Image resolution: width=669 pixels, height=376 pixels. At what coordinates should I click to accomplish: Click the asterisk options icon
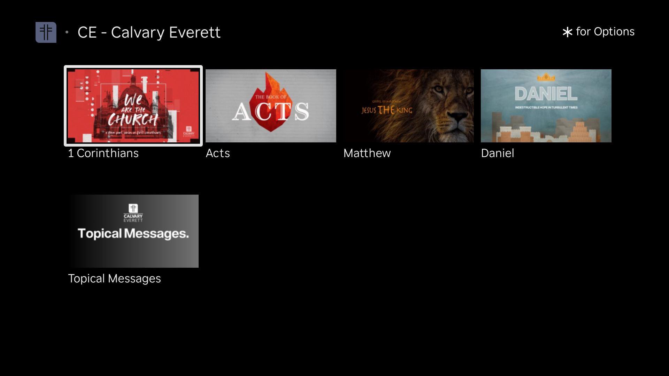coord(567,32)
